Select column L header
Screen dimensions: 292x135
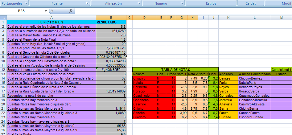[255, 18]
